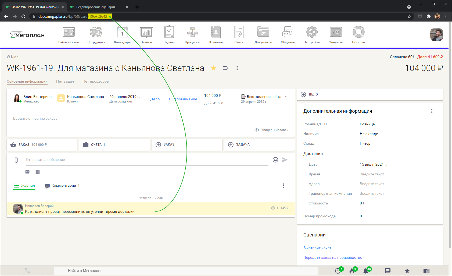The width and height of the screenshot is (452, 276).
Task: Open Дополнительная информация three-dot menu
Action: [432, 111]
